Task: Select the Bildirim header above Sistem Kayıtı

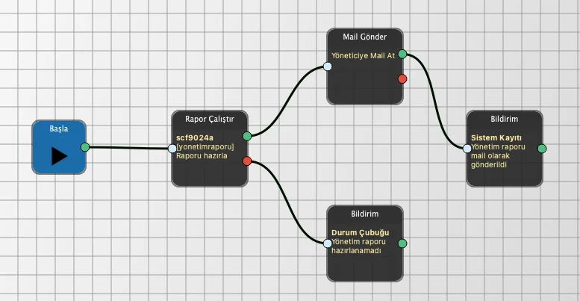Action: [505, 119]
